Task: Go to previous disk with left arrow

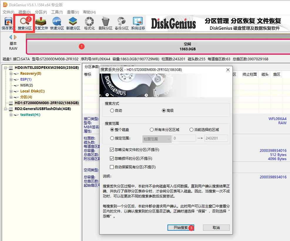Action: click(11, 37)
